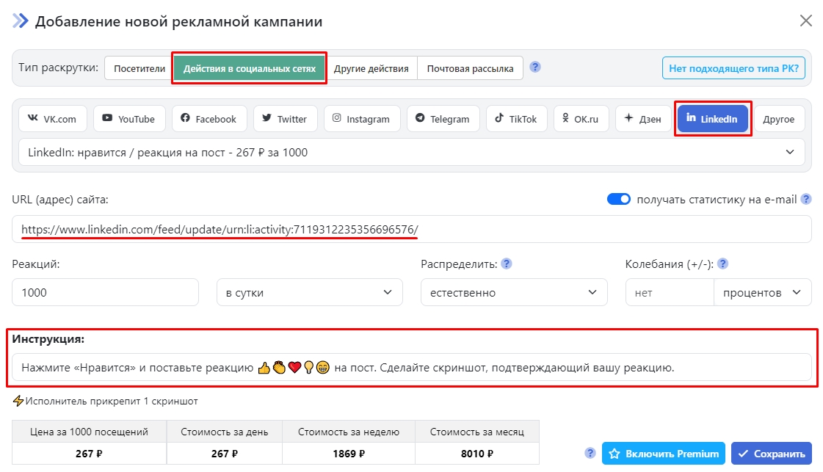Open the 'естественно' distribution dropdown
Viewport: 823px width, 472px height.
coord(514,292)
